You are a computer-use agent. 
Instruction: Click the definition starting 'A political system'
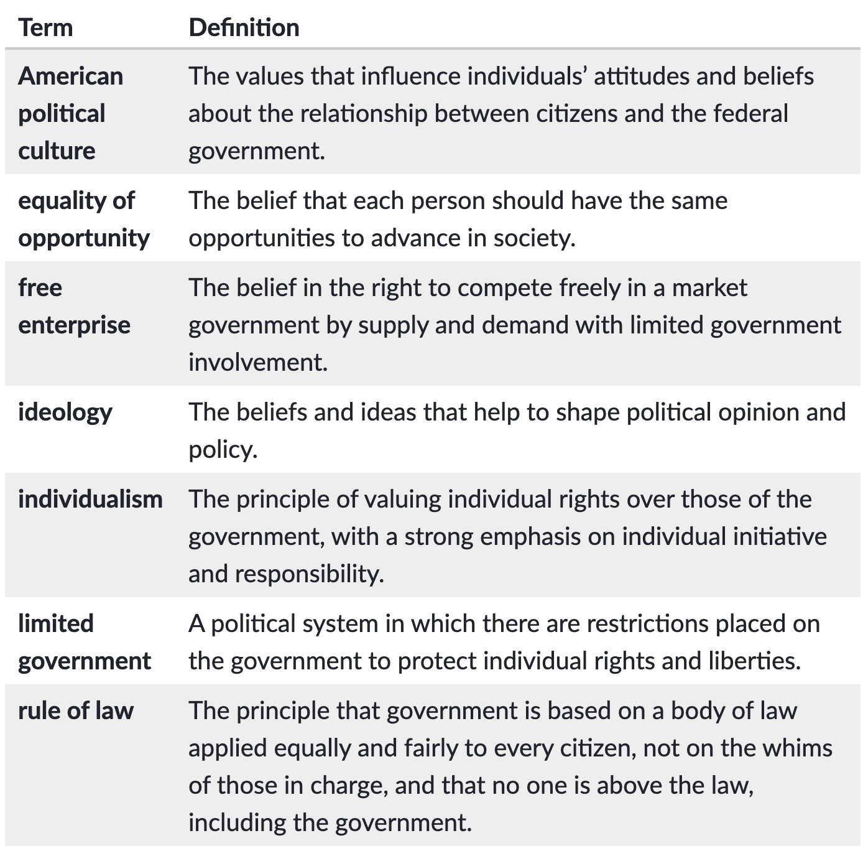click(x=504, y=642)
